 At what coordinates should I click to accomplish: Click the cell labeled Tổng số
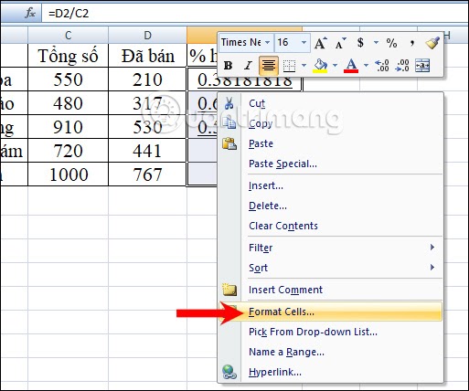pyautogui.click(x=68, y=56)
